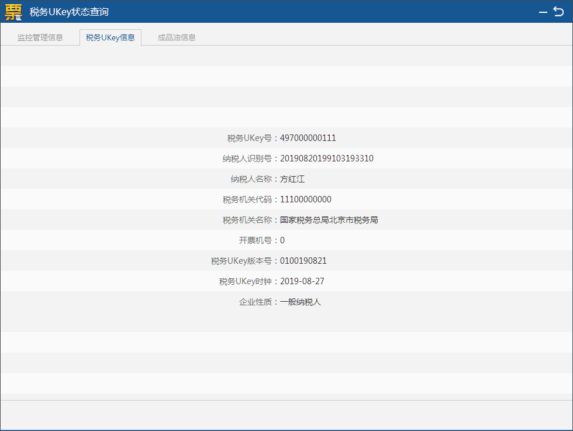Click the 税务UKey号 value 497000000111
The image size is (573, 431).
[x=308, y=138]
